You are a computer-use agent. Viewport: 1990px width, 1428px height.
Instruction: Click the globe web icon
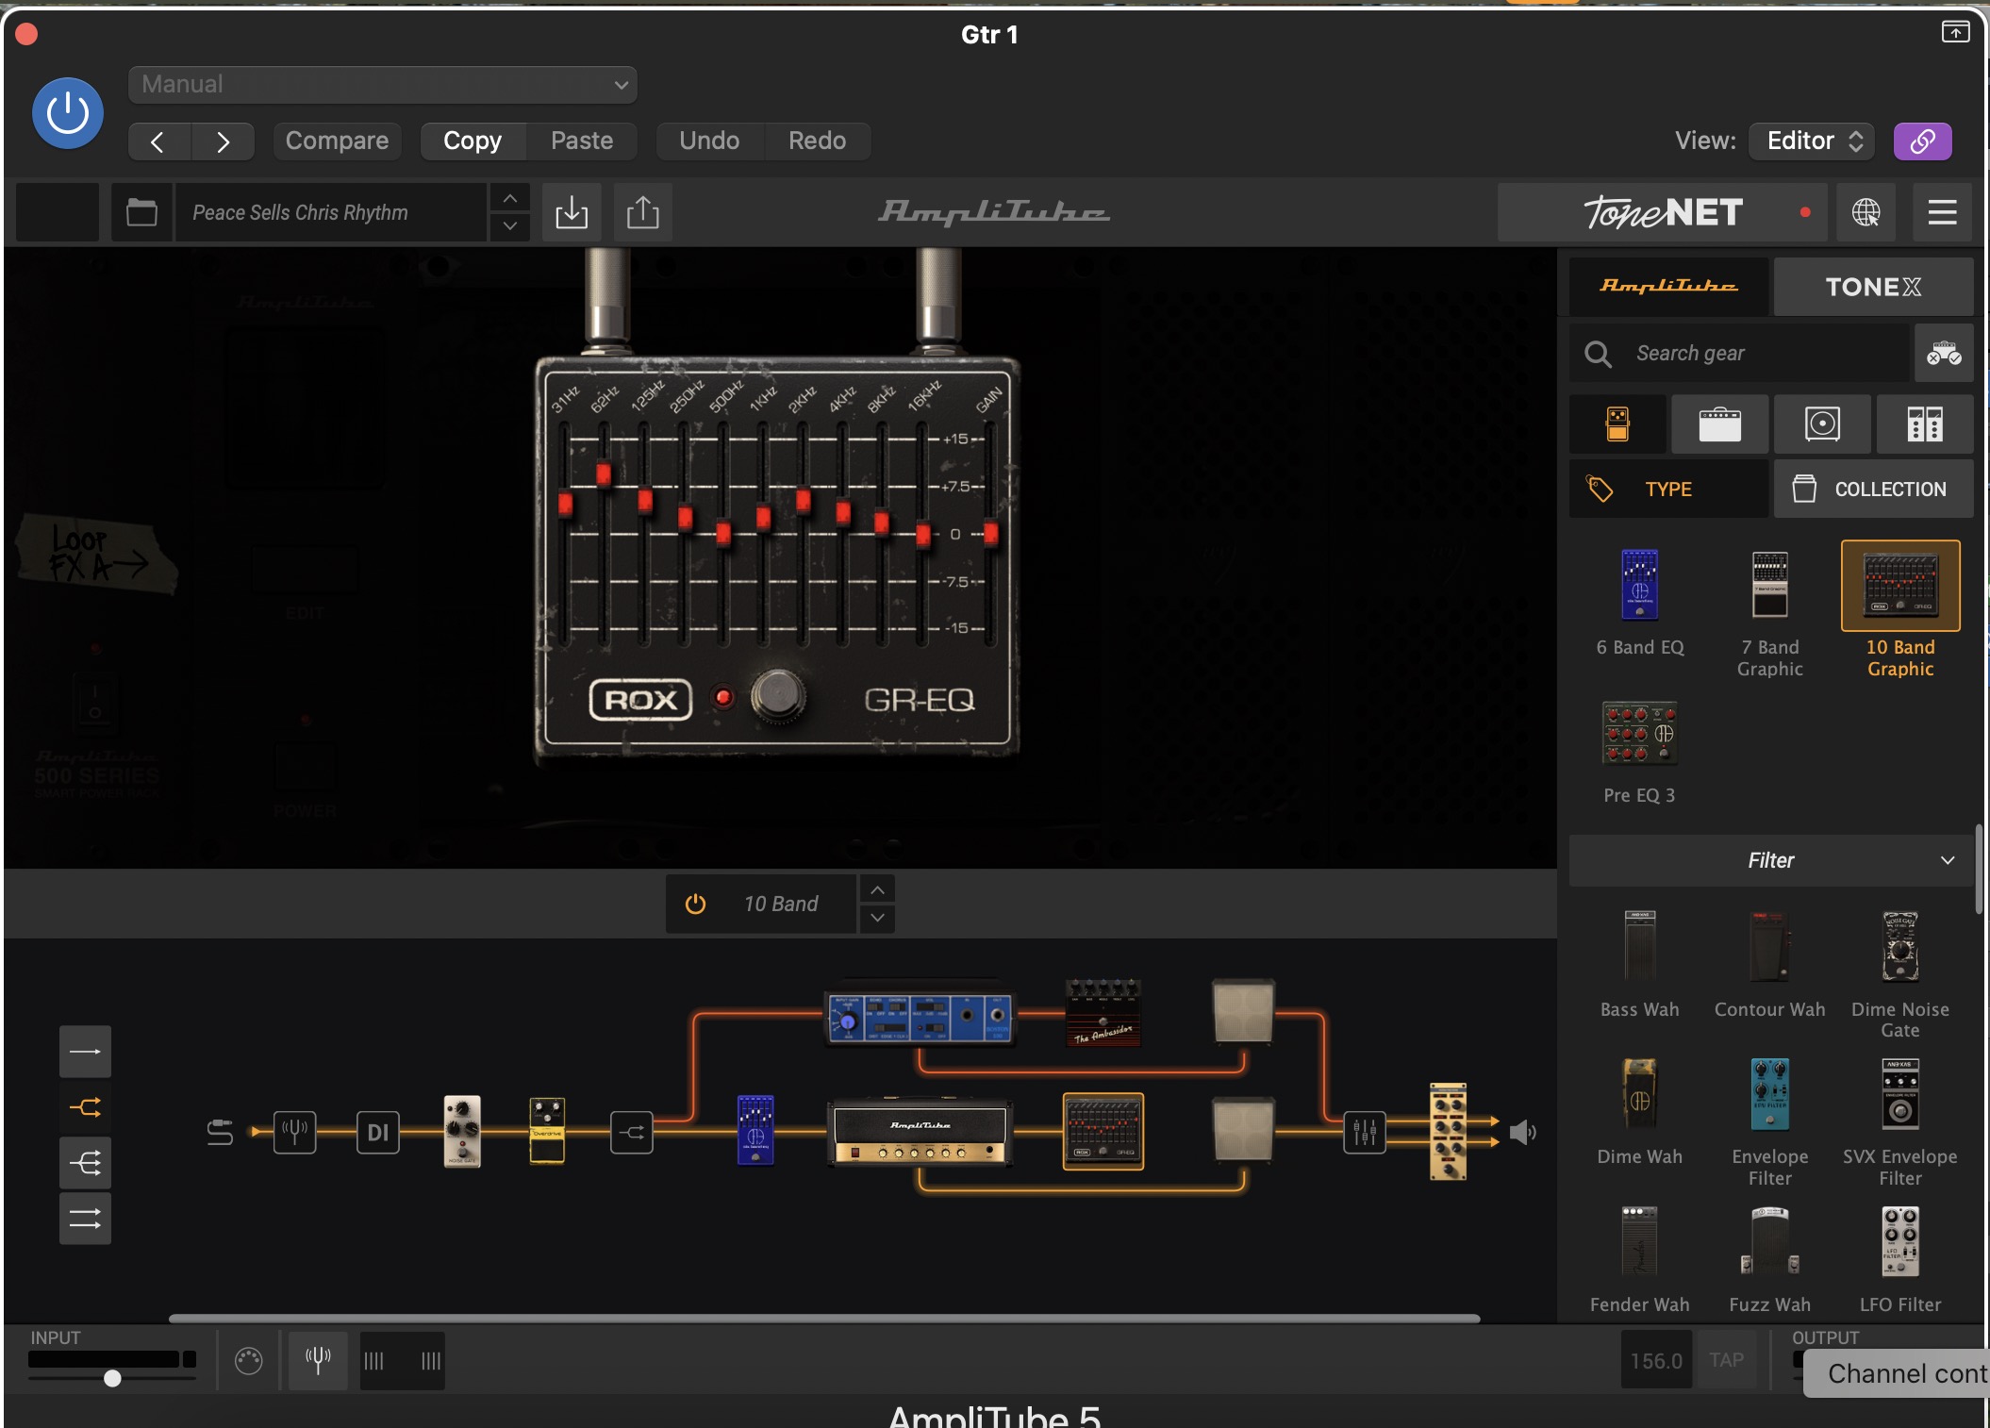coord(1866,212)
